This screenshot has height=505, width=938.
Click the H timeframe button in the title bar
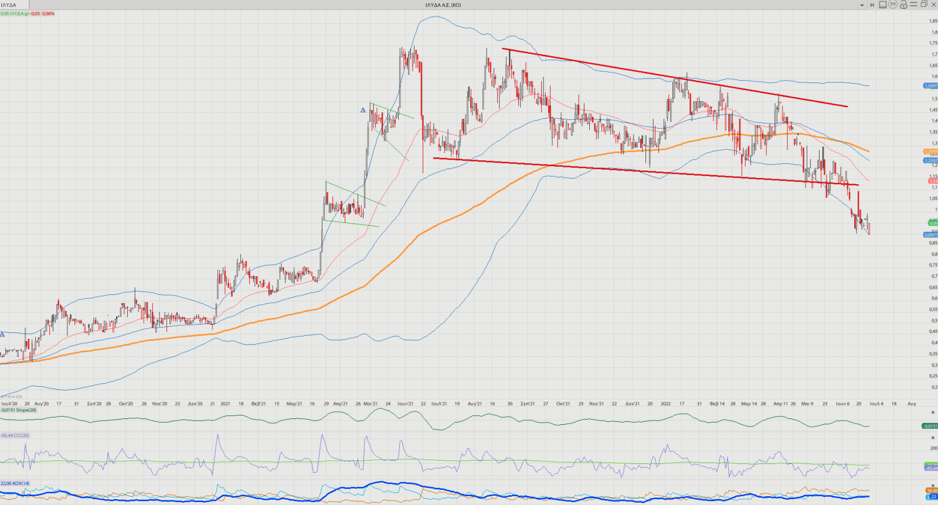click(x=872, y=5)
